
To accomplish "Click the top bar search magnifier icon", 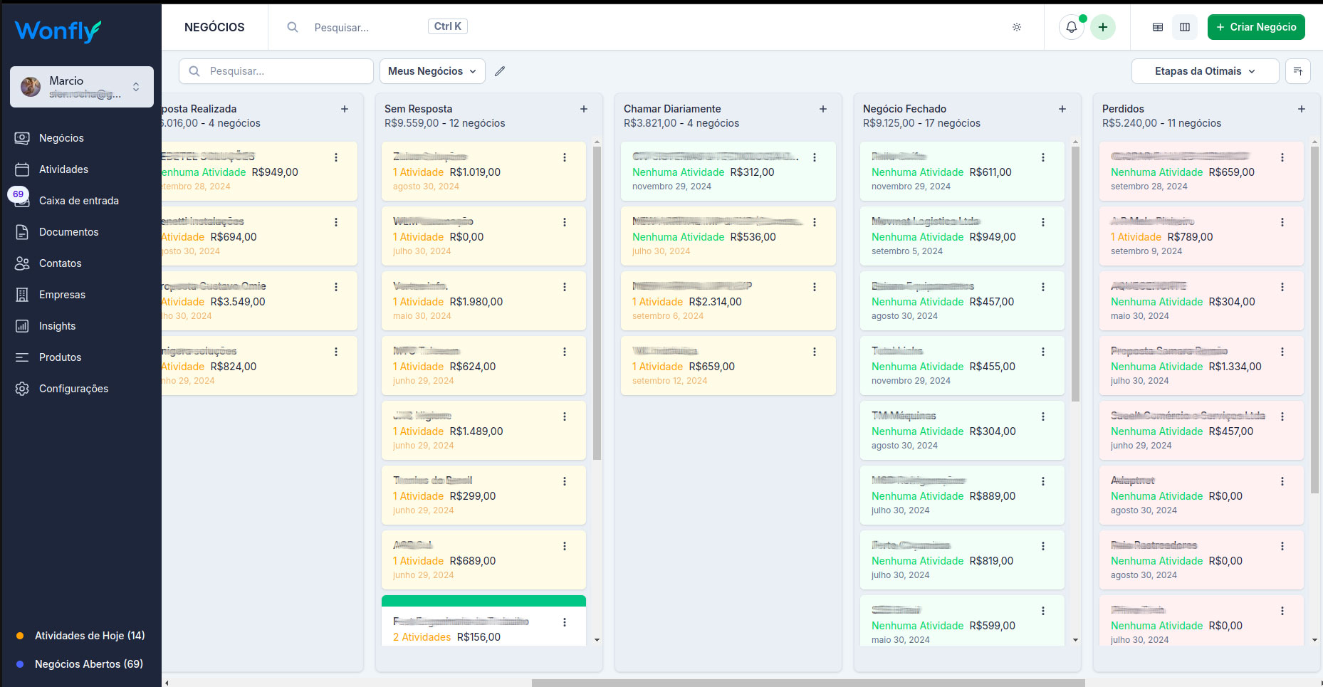I will tap(292, 27).
